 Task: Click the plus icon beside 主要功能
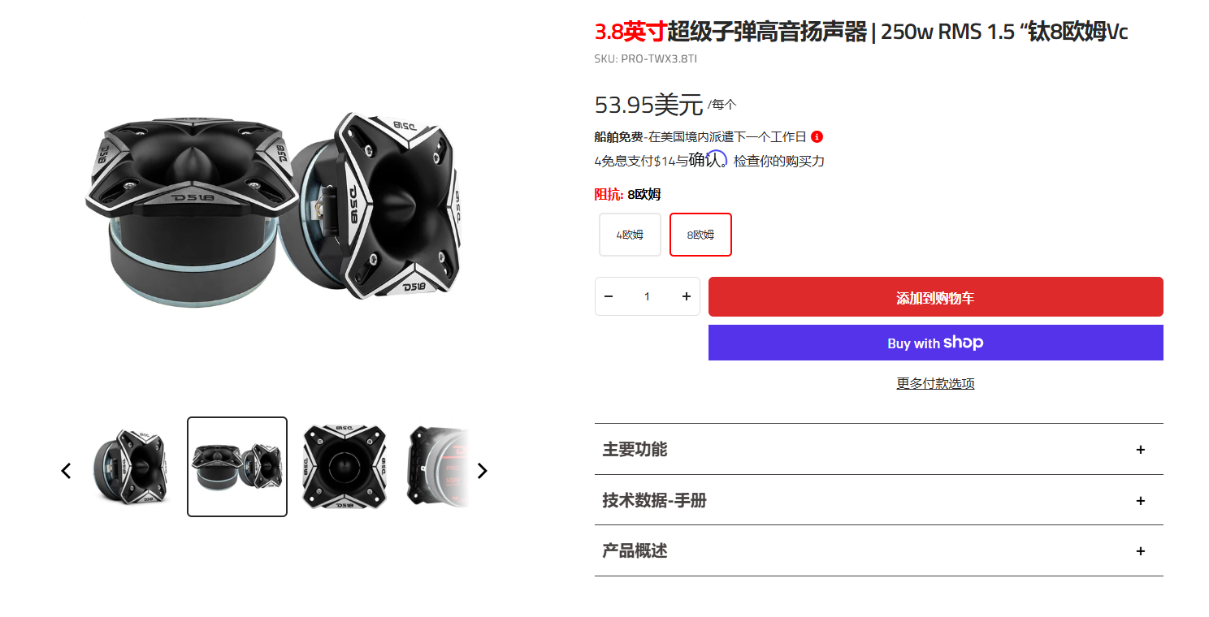click(1141, 450)
